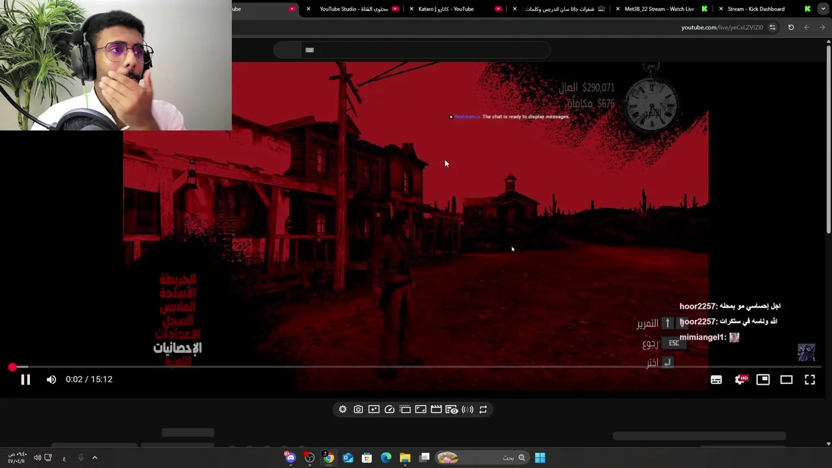
Task: Open Discord from taskbar
Action: (291, 458)
